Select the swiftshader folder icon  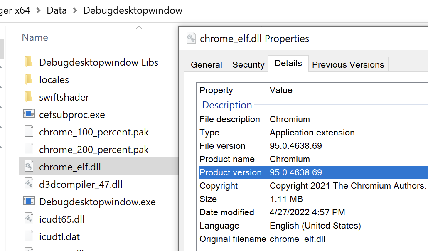click(28, 97)
